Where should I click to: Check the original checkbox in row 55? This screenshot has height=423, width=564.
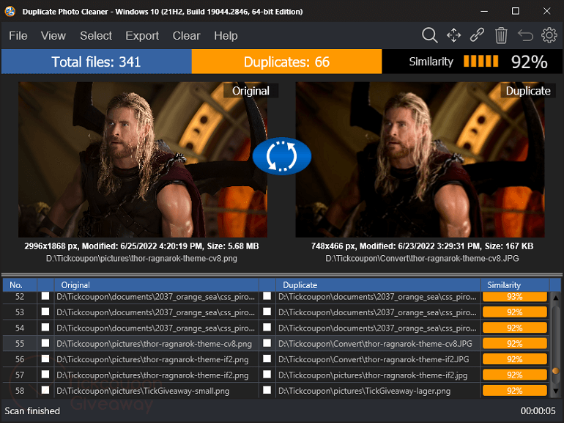pyautogui.click(x=45, y=343)
